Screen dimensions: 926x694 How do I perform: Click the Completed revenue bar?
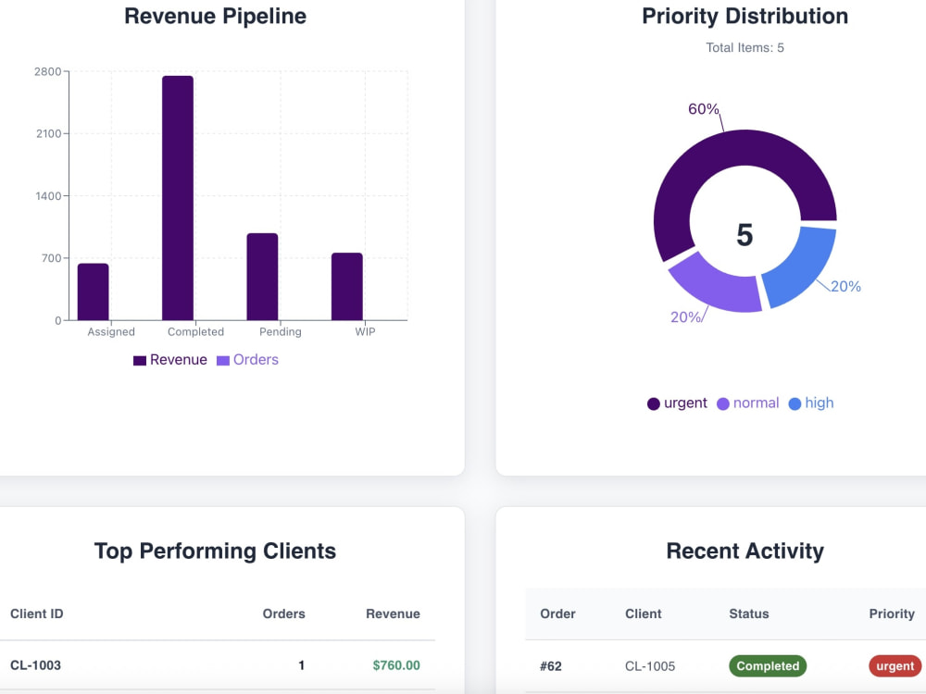click(178, 198)
